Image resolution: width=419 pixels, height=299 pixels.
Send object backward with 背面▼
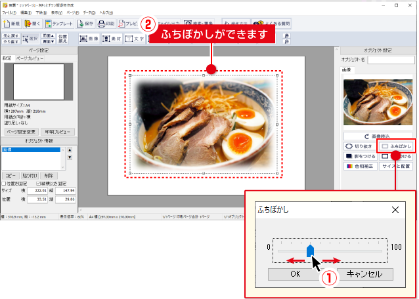point(49,41)
